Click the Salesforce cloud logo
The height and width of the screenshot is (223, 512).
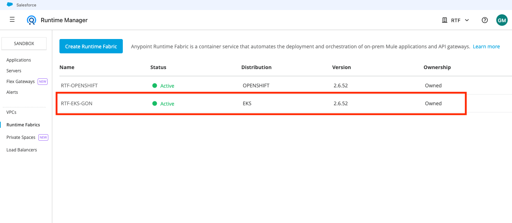coord(10,5)
